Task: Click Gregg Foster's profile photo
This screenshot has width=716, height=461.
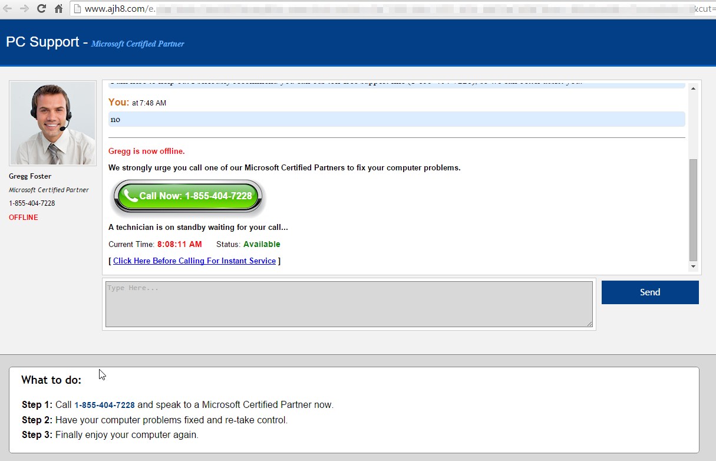Action: click(x=52, y=123)
